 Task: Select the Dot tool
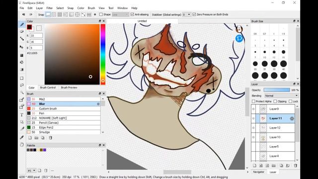(x=22, y=39)
